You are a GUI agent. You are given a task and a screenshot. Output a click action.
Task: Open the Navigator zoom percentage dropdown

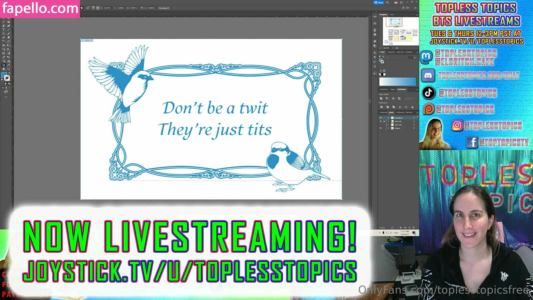point(392,48)
